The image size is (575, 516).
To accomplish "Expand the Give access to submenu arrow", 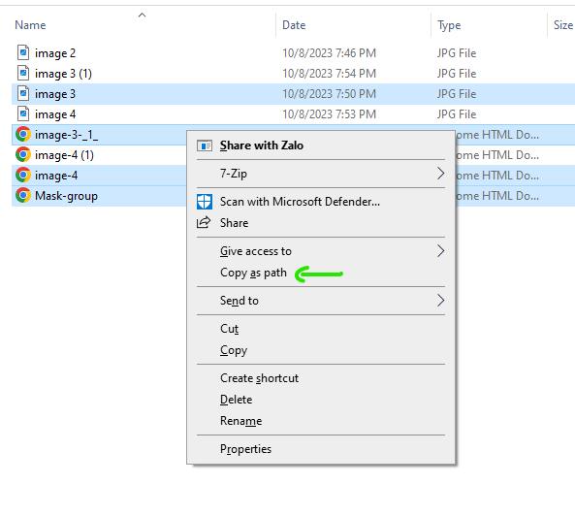I will click(x=440, y=251).
